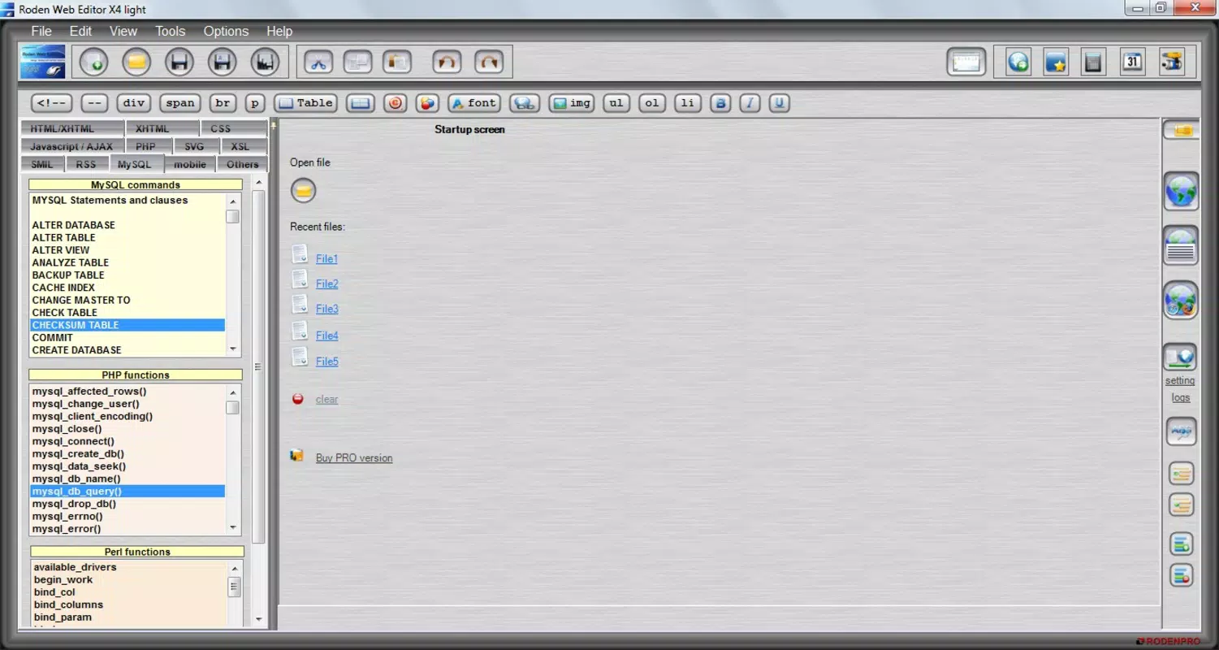The height and width of the screenshot is (650, 1219).
Task: Click the ABC spell check icon
Action: pyautogui.click(x=1182, y=431)
